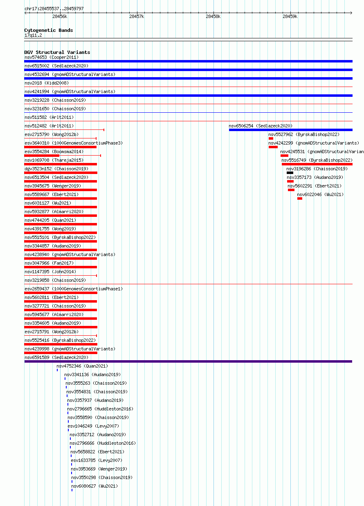Open esv3640310 (1000GenomesConsortiumPhase3)

74,143
